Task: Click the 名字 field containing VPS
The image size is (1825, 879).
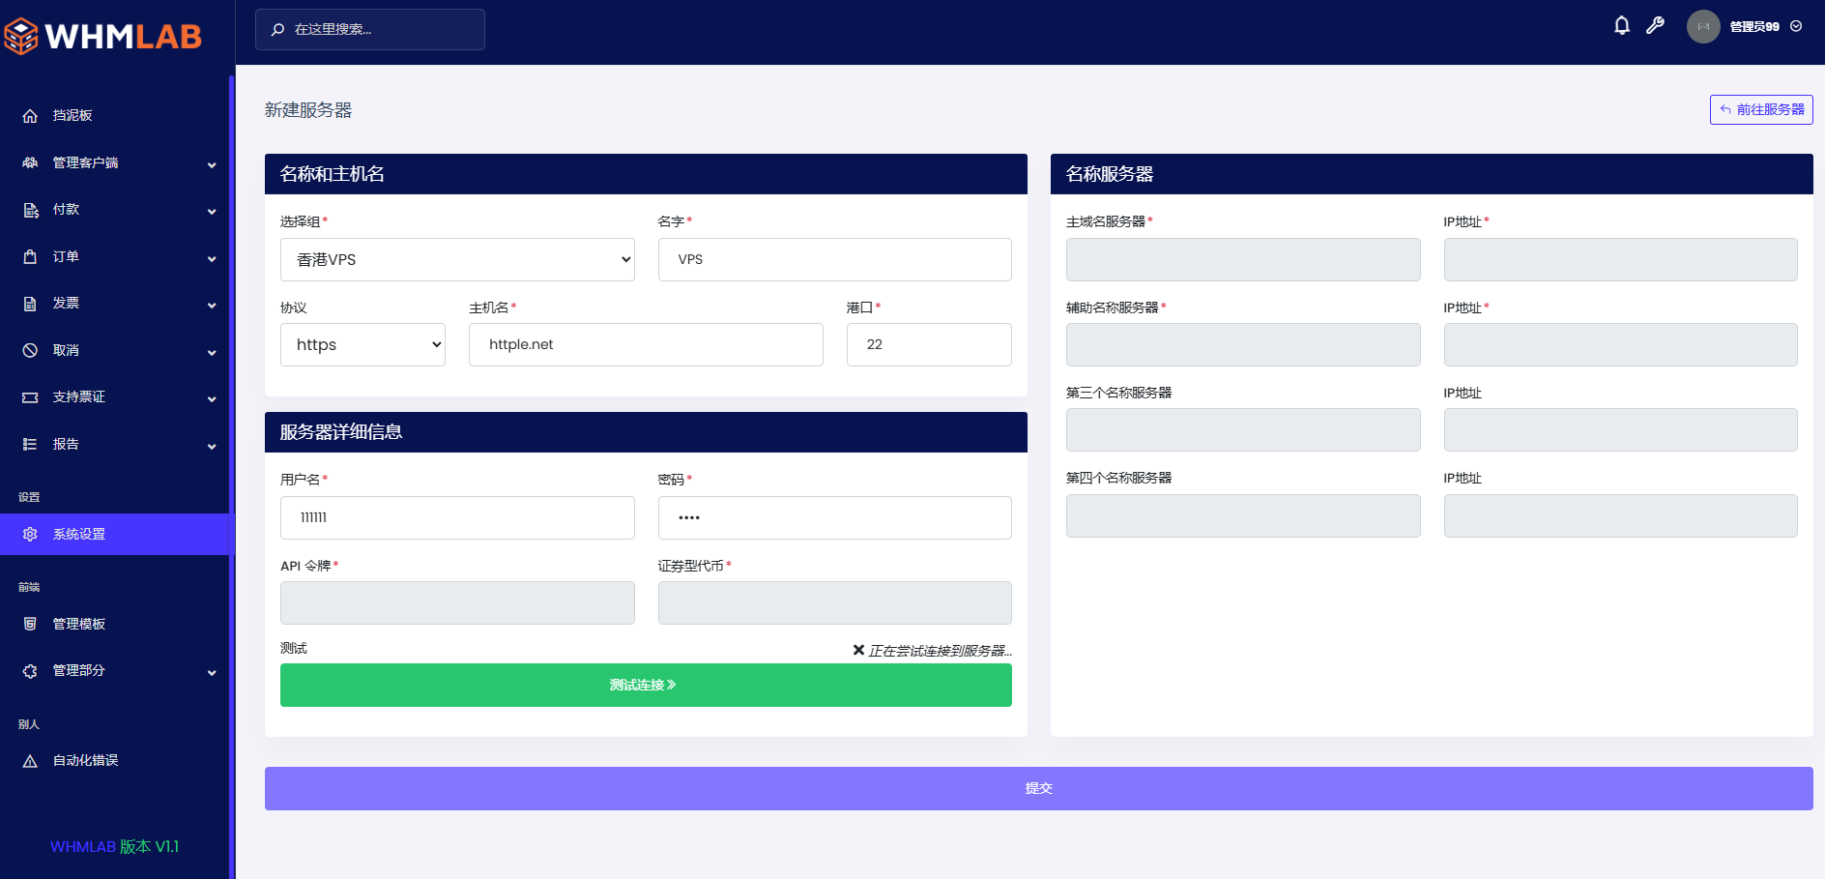Action: click(835, 259)
